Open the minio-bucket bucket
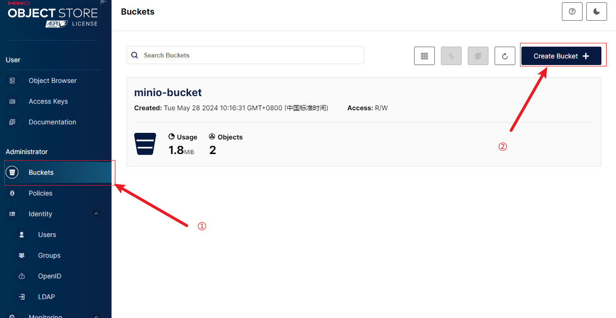 [168, 93]
